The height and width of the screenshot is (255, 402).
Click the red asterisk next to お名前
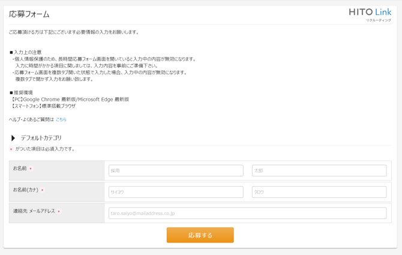click(31, 169)
